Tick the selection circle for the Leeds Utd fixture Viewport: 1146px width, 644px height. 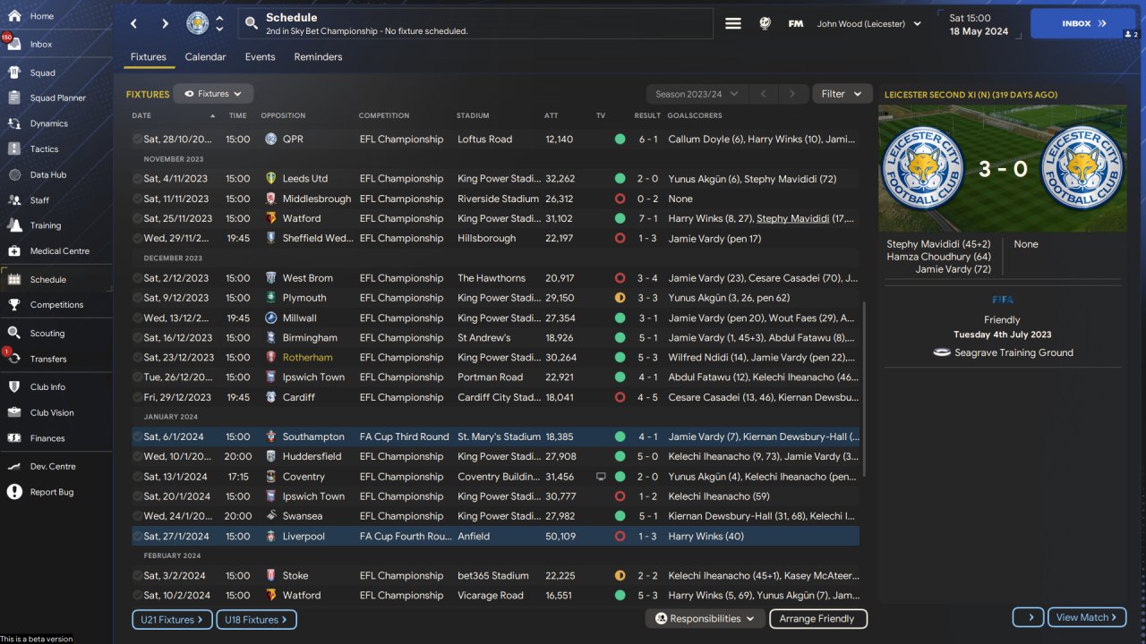click(137, 179)
